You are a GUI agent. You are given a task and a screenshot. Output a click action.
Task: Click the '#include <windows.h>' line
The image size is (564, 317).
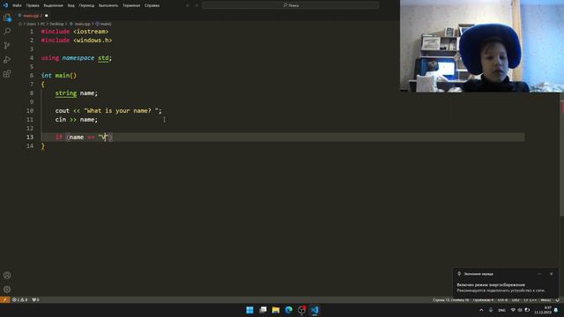[x=77, y=41]
